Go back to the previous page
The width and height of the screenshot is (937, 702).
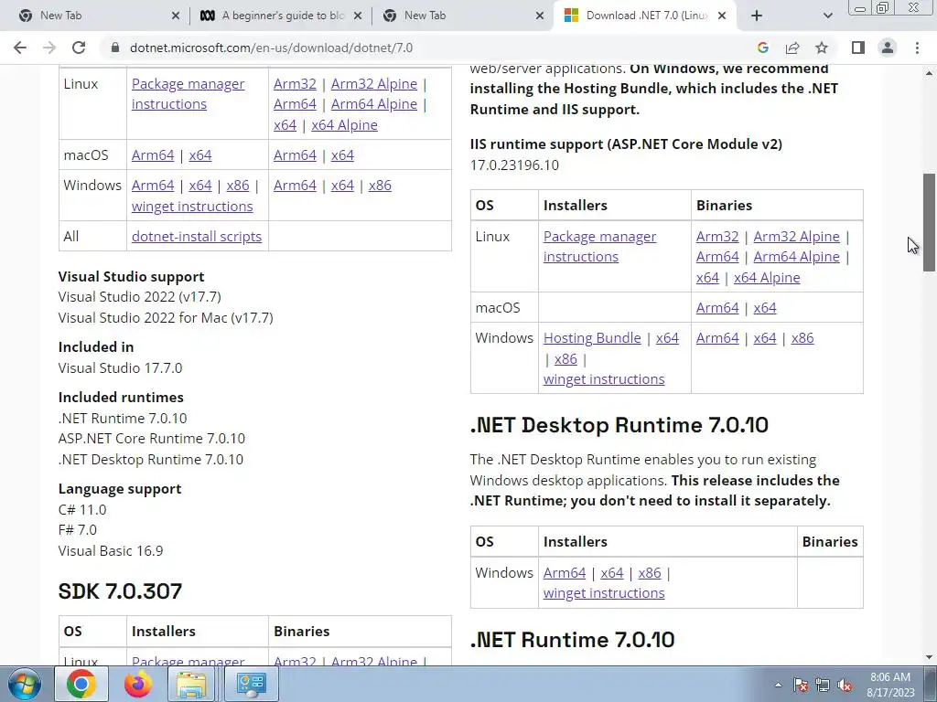pyautogui.click(x=20, y=48)
